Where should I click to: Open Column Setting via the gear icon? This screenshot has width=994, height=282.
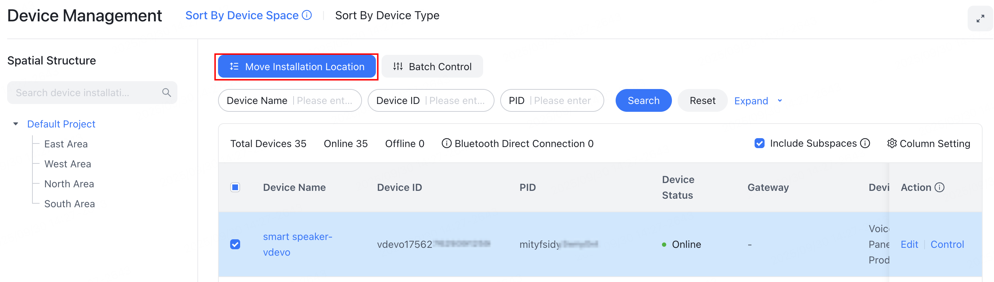[x=892, y=143]
